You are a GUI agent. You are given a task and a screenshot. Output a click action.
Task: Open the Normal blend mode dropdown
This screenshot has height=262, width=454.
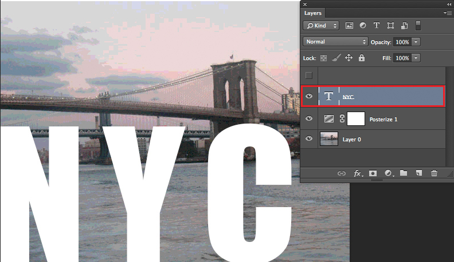point(336,42)
